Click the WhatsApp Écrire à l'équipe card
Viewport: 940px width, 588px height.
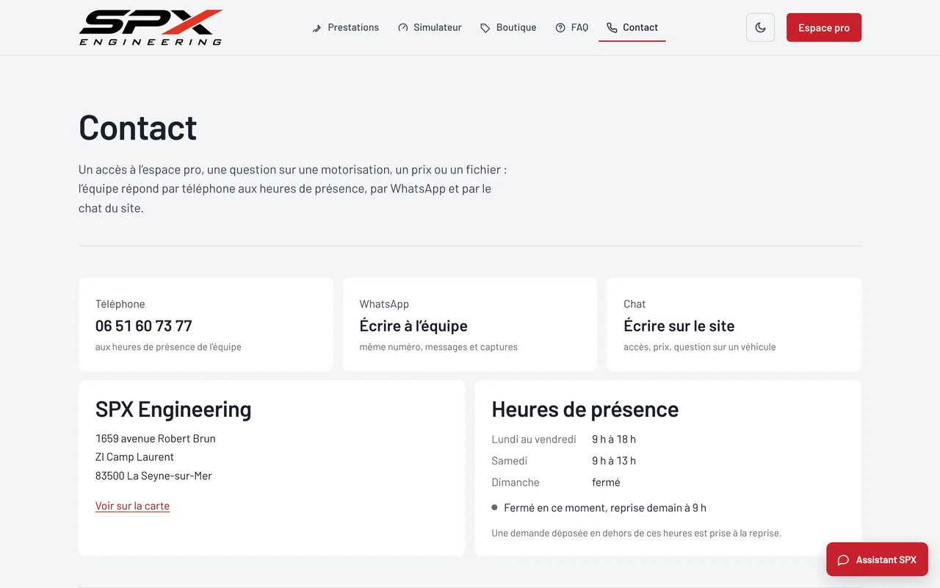click(470, 324)
